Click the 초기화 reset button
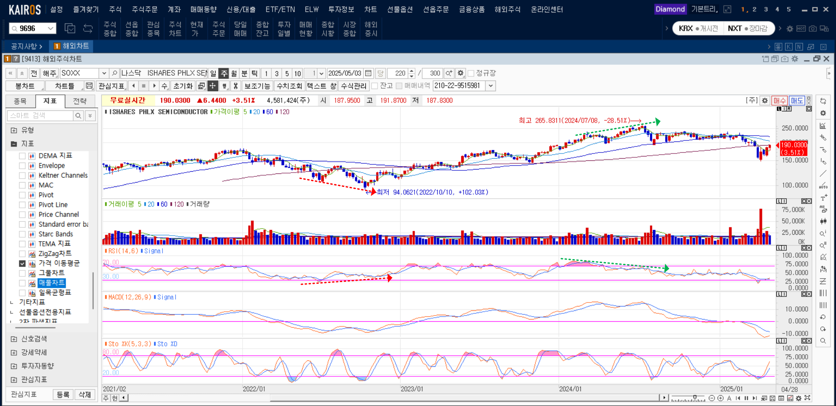836x406 pixels. [x=182, y=86]
